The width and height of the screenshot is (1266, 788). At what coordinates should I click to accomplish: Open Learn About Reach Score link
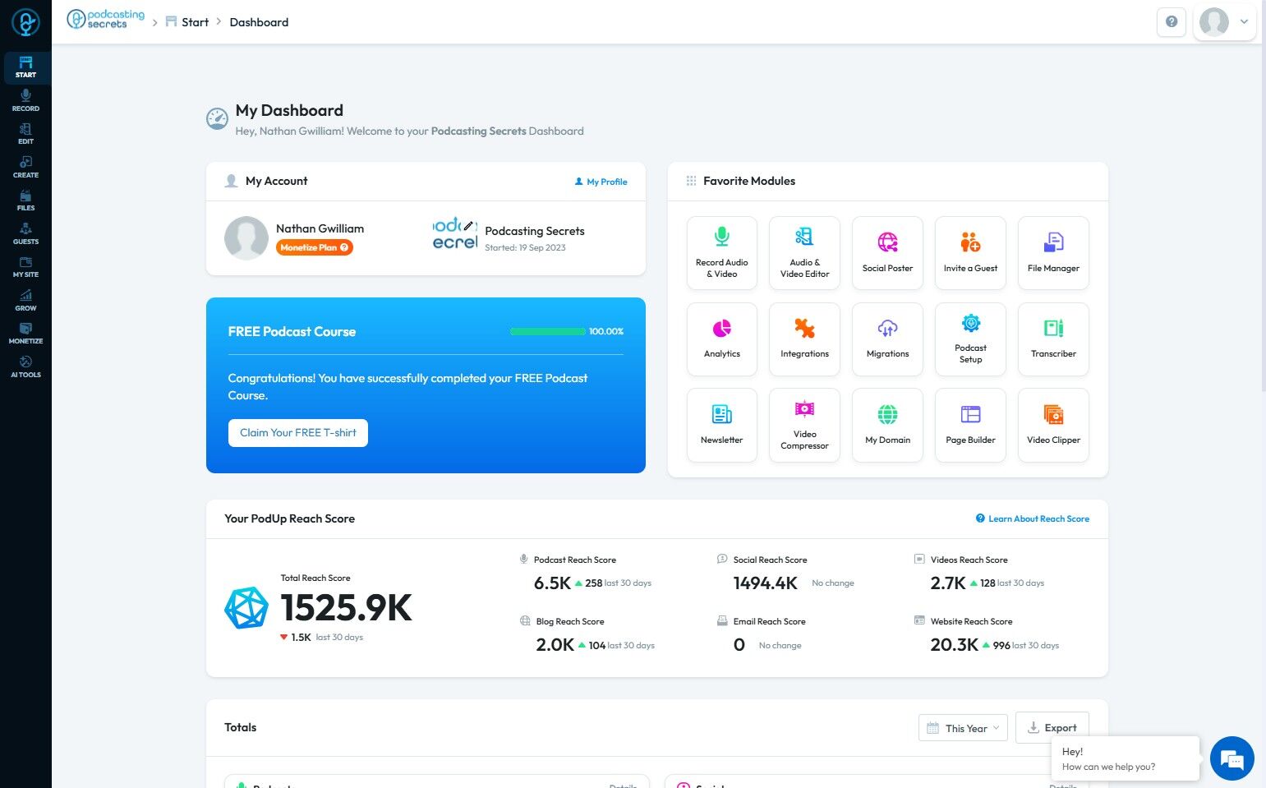click(x=1033, y=518)
